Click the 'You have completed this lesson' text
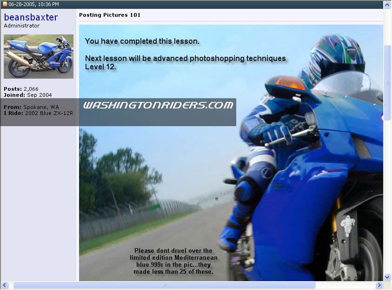 pyautogui.click(x=142, y=41)
